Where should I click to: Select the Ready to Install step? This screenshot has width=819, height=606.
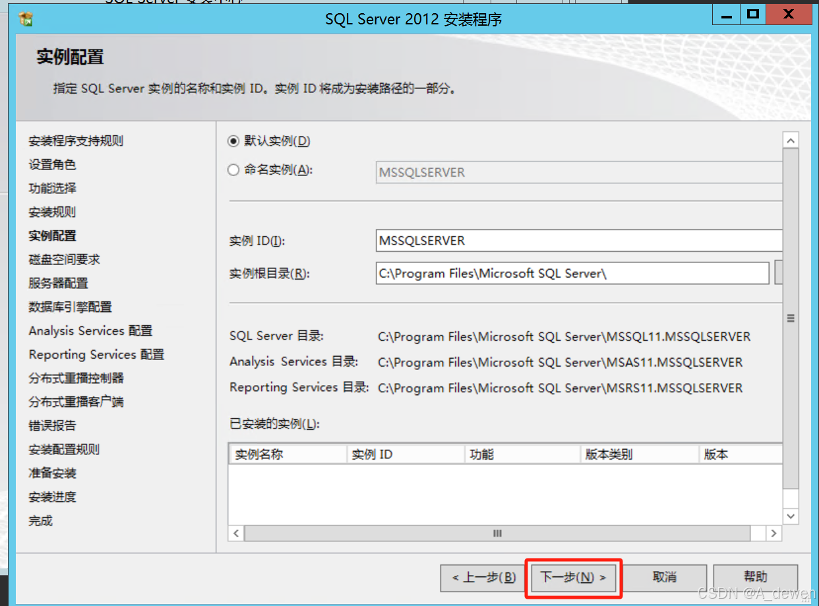click(x=52, y=473)
